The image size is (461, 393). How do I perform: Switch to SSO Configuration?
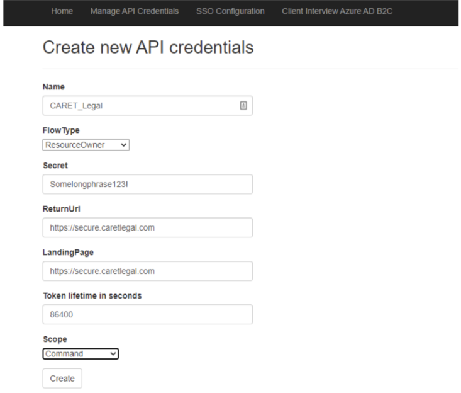[230, 11]
